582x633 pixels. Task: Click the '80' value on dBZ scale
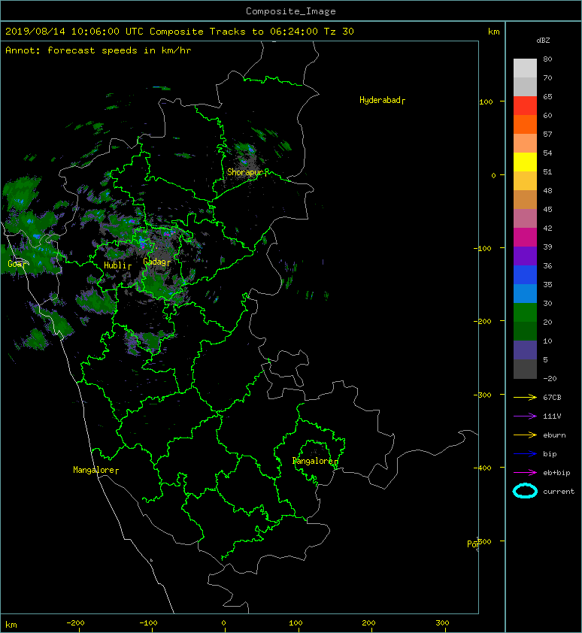point(547,59)
